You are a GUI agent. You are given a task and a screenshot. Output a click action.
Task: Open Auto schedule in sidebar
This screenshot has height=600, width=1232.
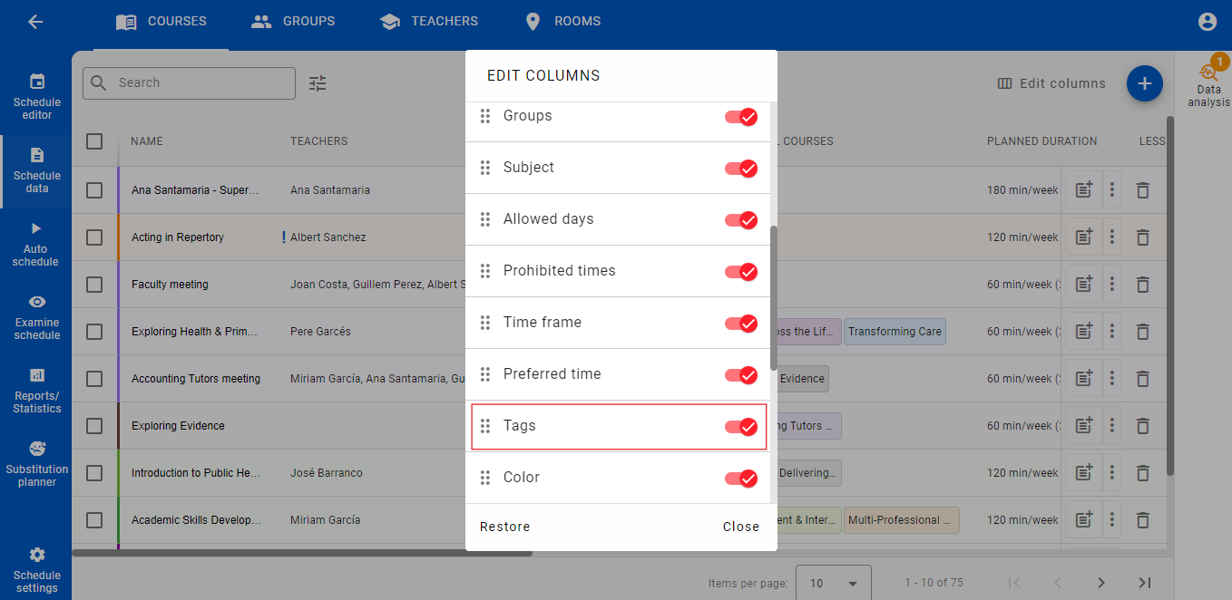point(36,244)
